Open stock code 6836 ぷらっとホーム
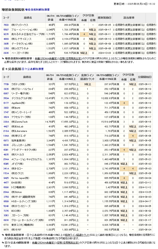This screenshot has width=158, height=249. pos(6,145)
